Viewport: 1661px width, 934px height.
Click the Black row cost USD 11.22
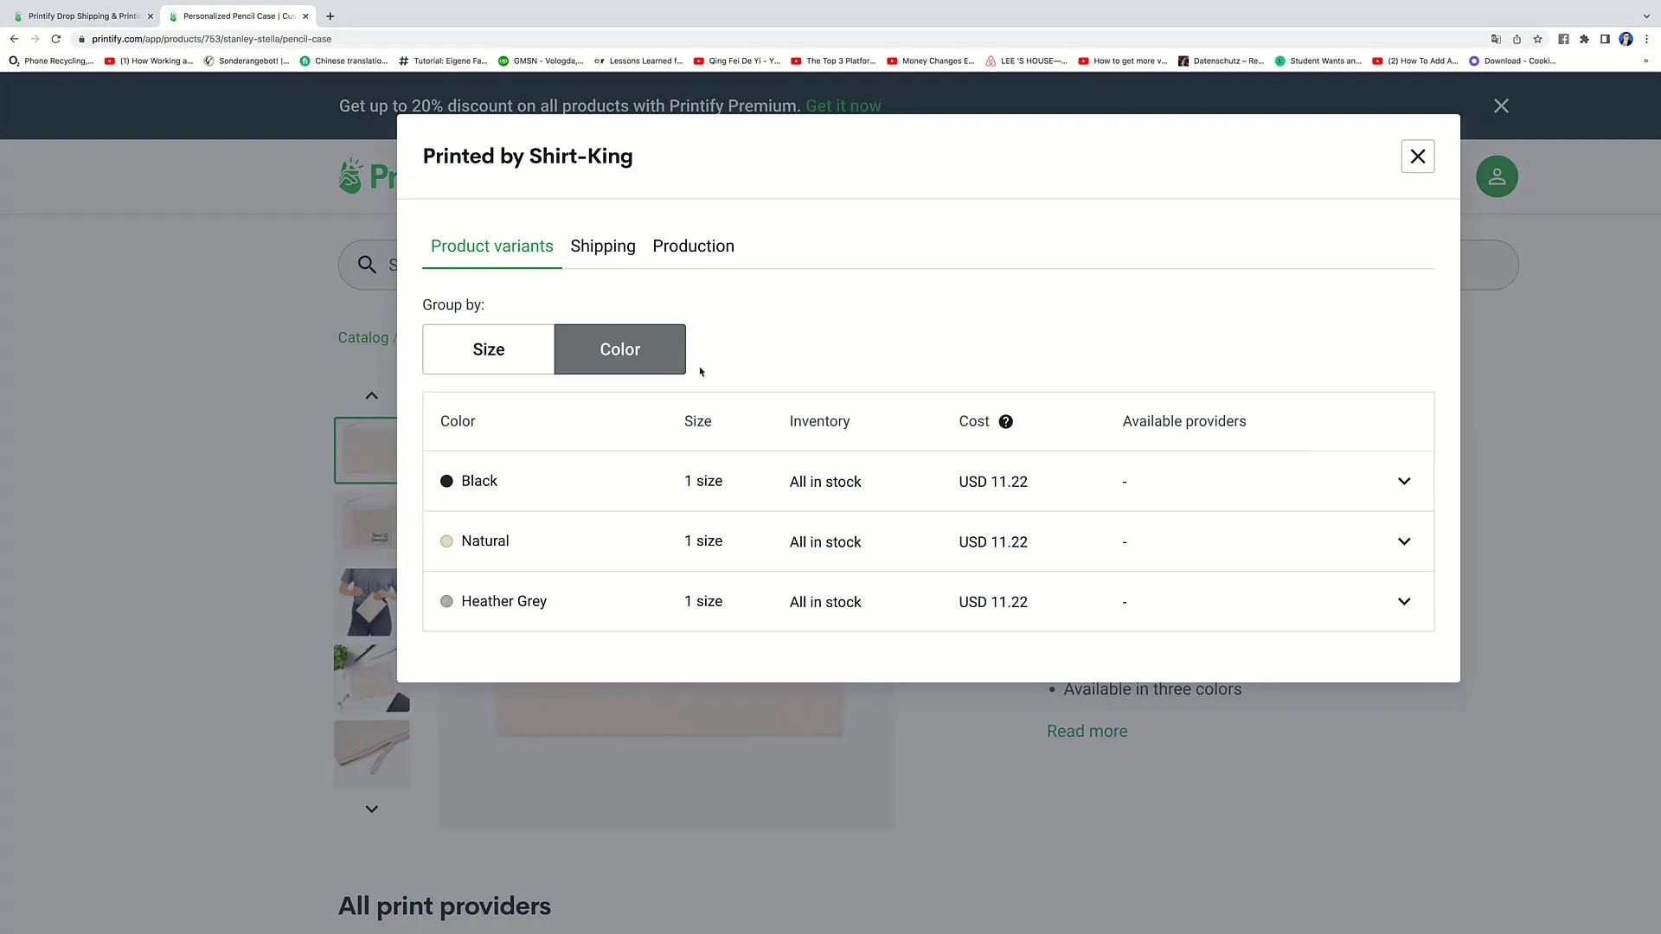[x=993, y=483]
